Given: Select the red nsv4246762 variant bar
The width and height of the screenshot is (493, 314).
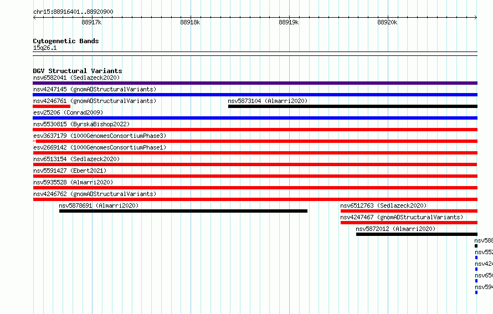Looking at the screenshot, I should coord(255,199).
